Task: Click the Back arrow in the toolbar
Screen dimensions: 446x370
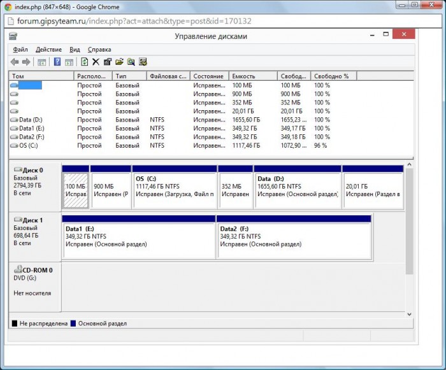Action: (x=15, y=62)
